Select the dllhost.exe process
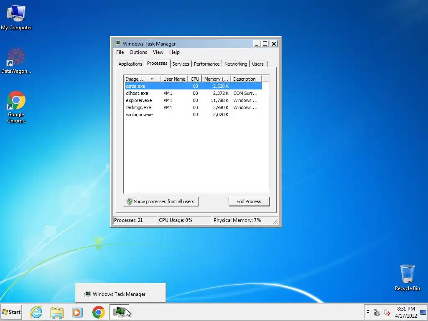The width and height of the screenshot is (428, 321). click(x=194, y=93)
